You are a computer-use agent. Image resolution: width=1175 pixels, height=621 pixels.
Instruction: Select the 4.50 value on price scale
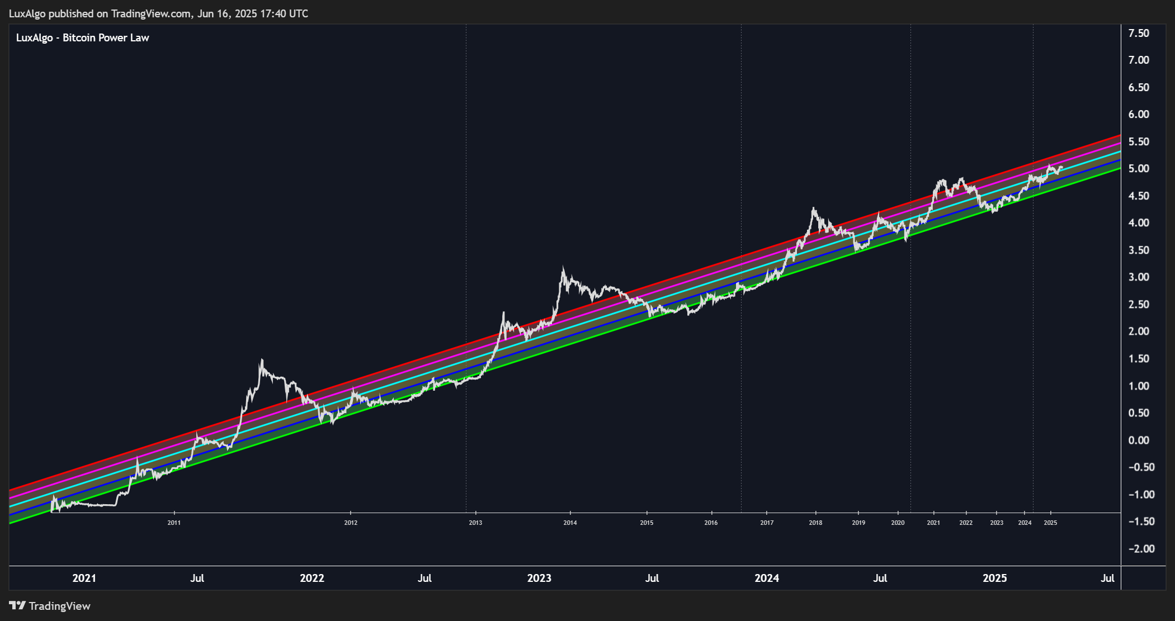(x=1139, y=196)
